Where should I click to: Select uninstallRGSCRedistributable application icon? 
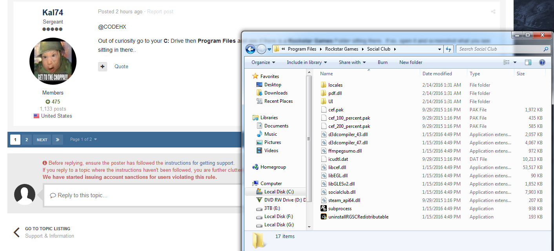(x=323, y=217)
